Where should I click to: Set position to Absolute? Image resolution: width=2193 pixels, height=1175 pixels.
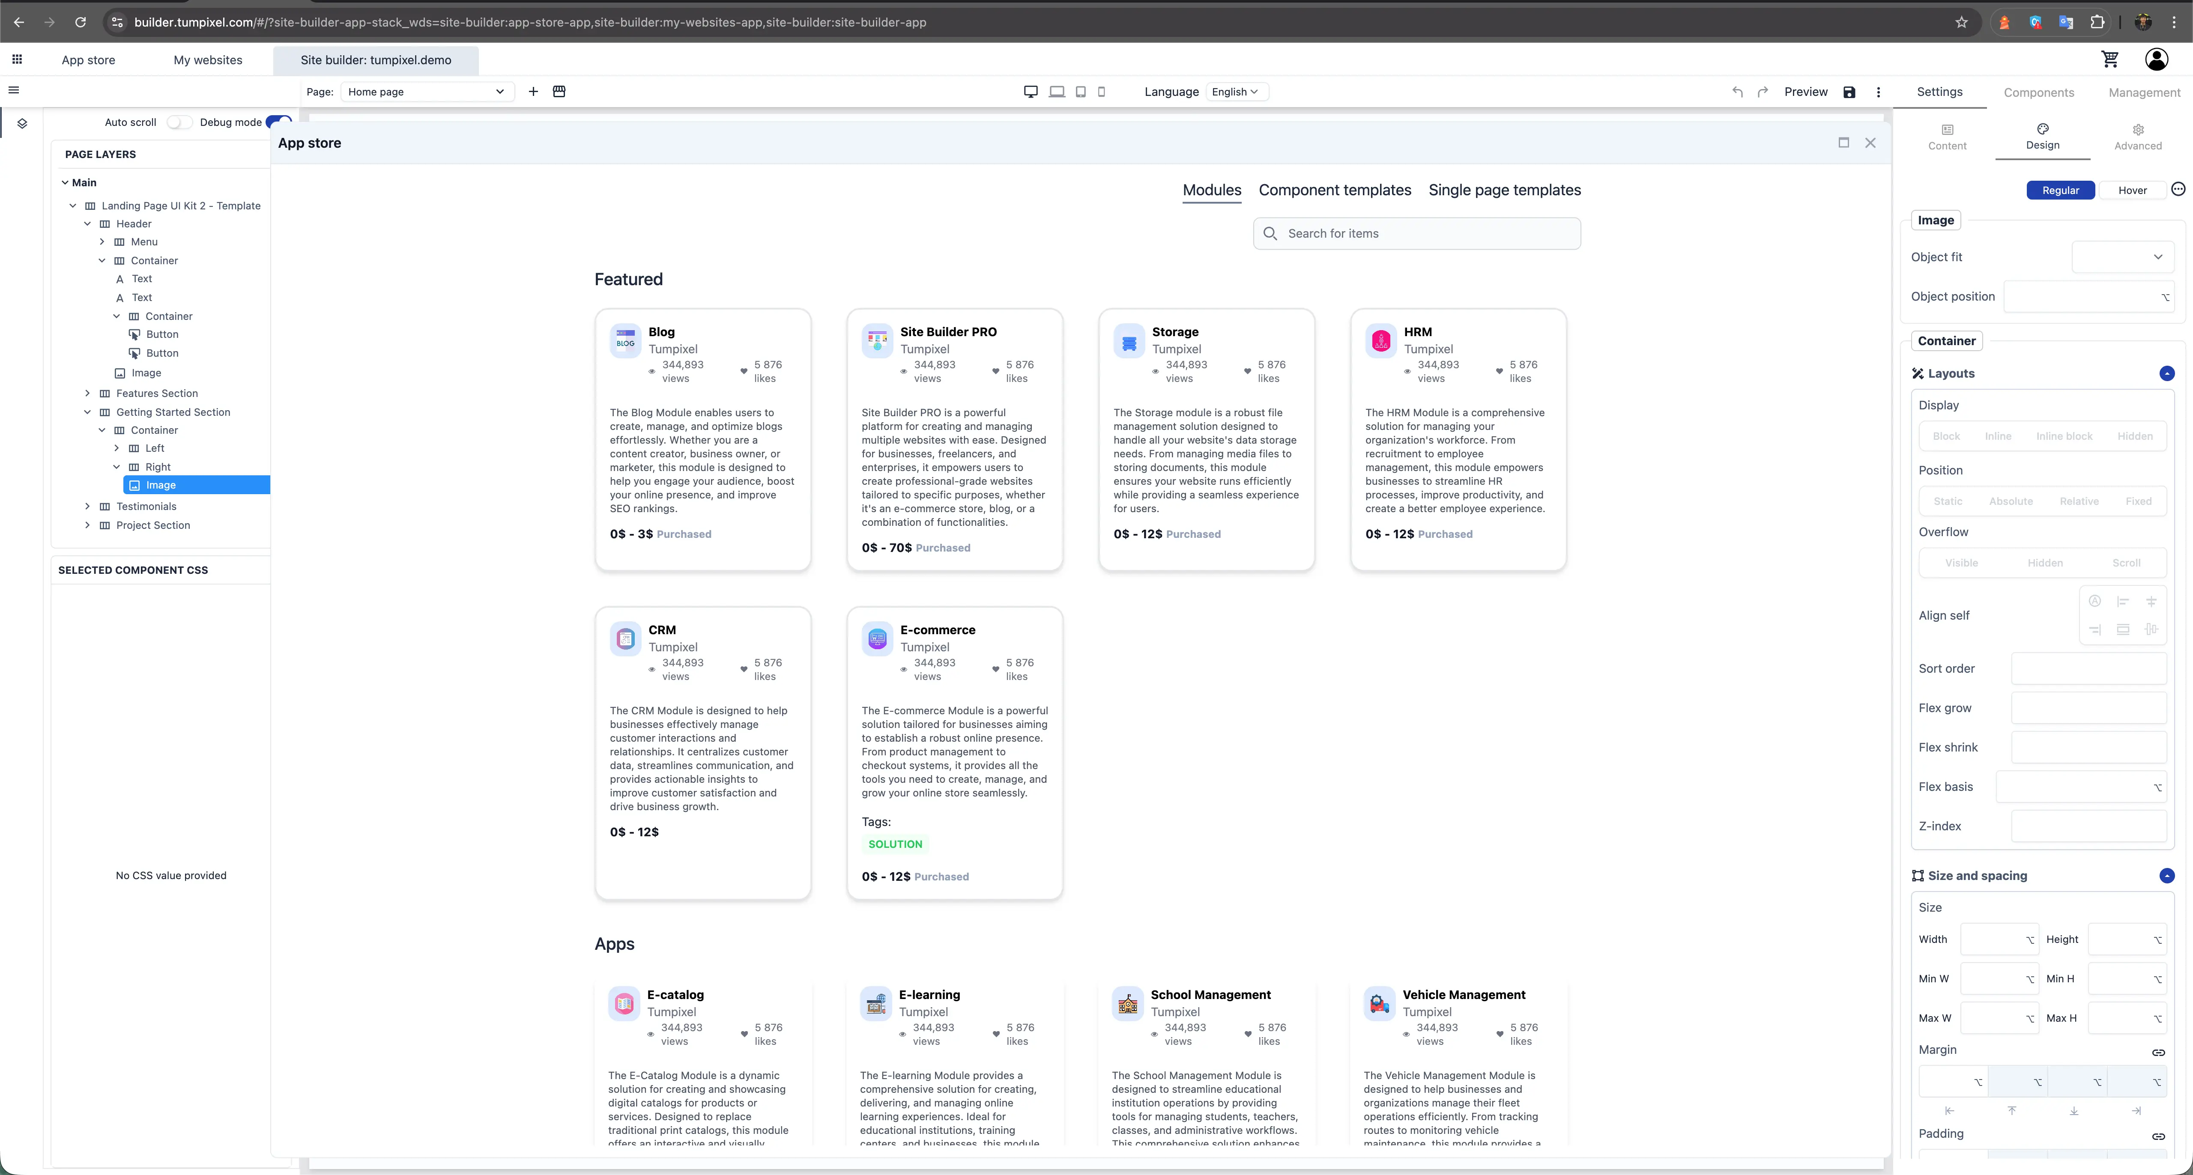pos(2011,501)
